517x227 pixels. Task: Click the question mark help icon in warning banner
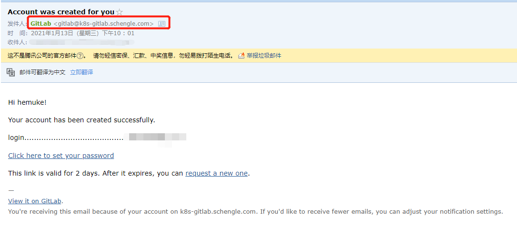click(80, 56)
